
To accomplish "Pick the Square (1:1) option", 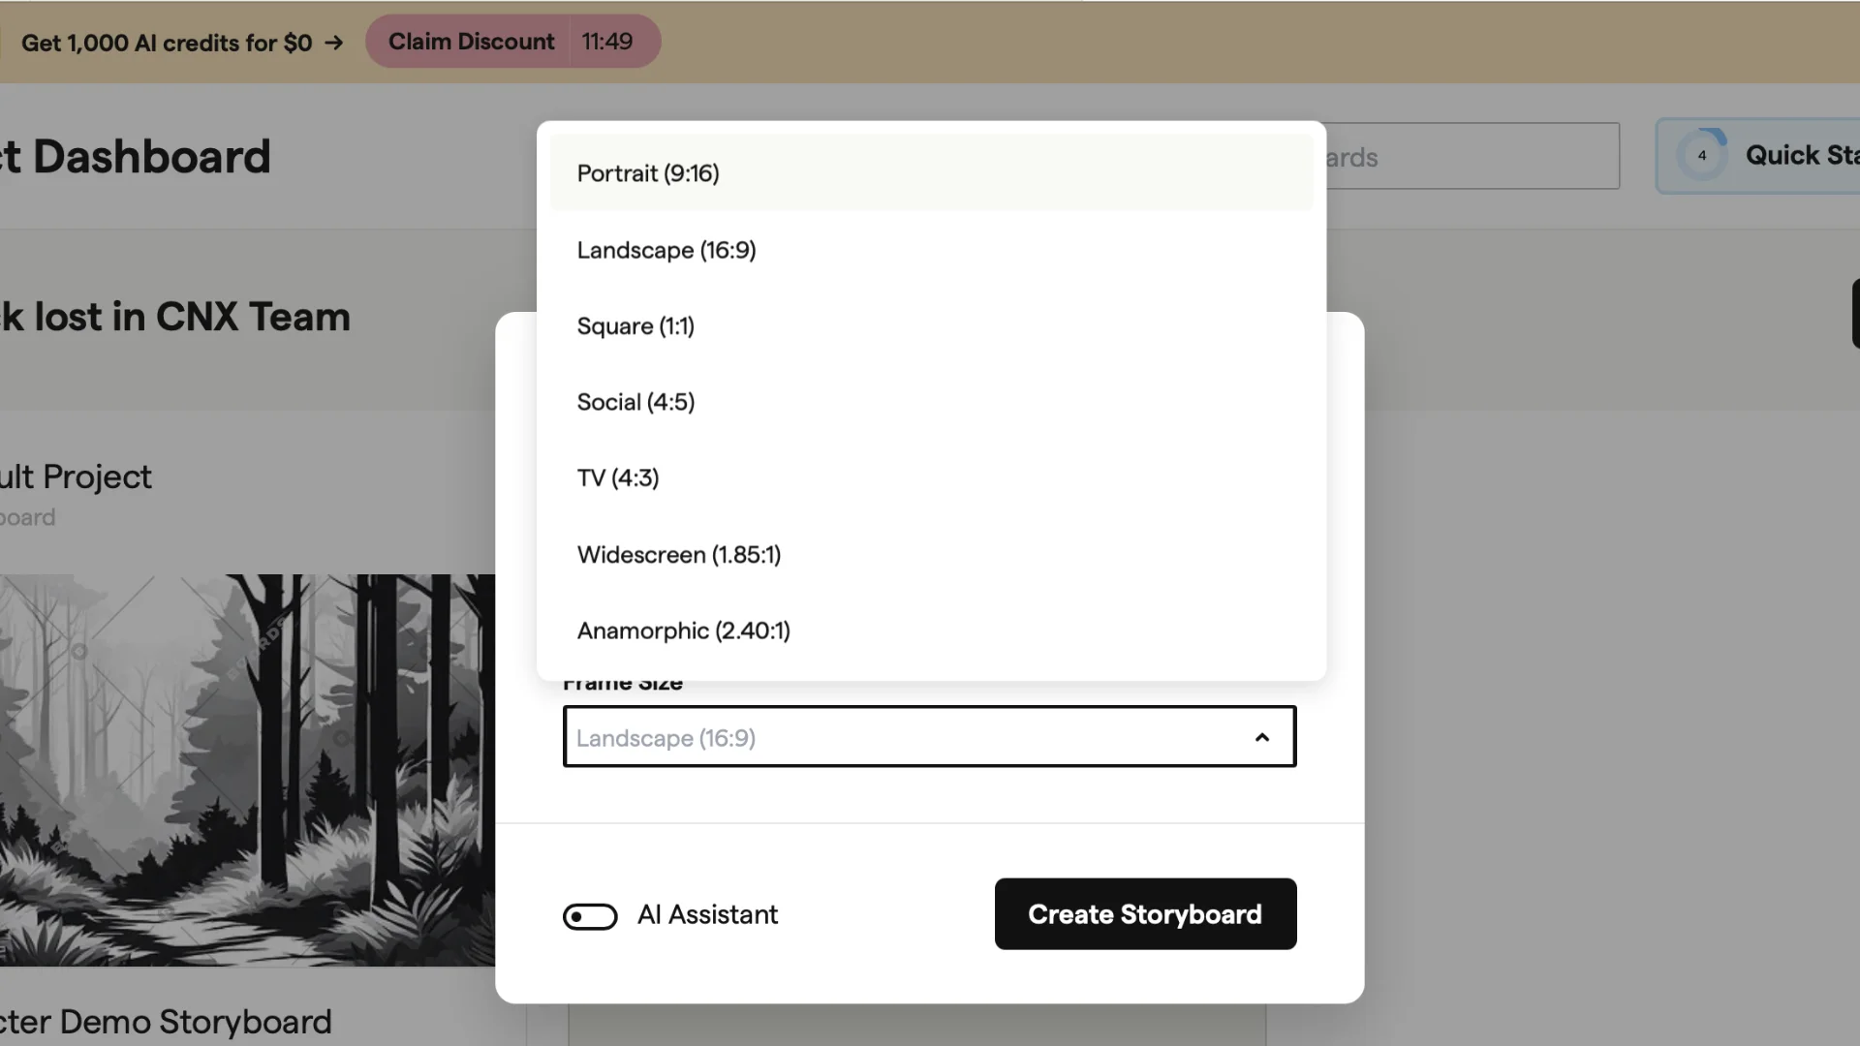I will [635, 326].
